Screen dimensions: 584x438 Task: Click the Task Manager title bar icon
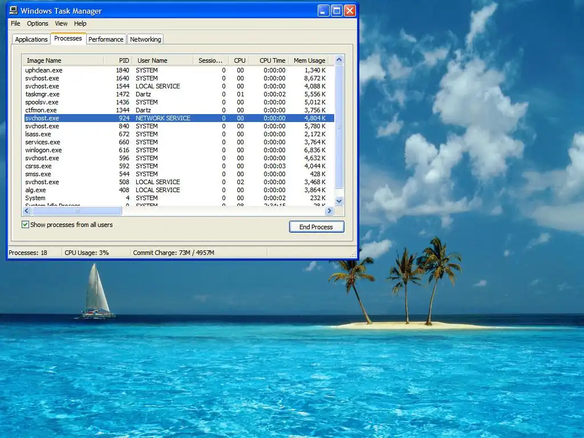click(x=14, y=10)
